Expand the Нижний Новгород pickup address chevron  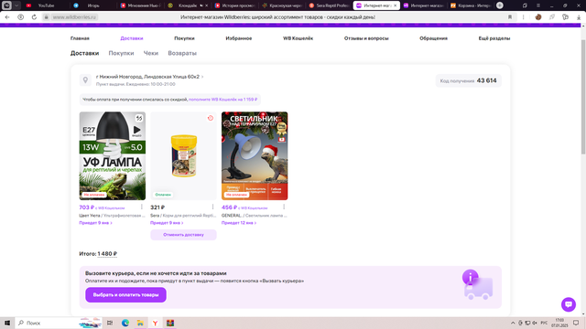pos(202,77)
